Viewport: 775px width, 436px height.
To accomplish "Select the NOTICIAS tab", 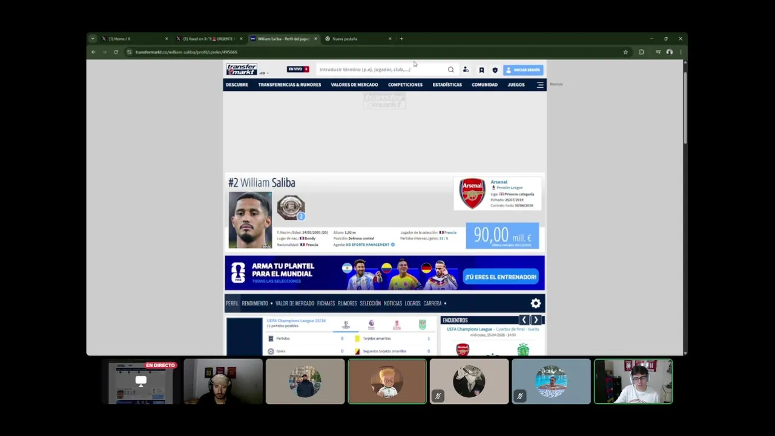I will pos(392,303).
